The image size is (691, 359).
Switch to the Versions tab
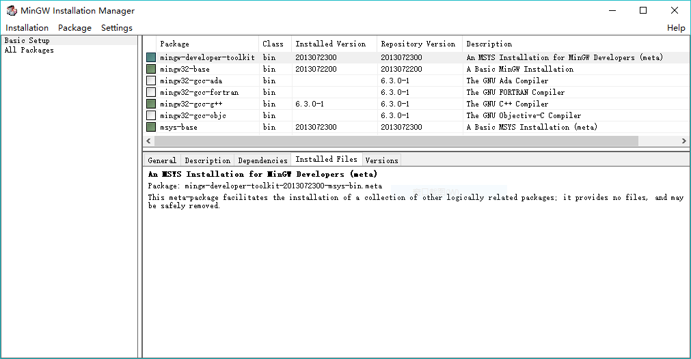click(381, 160)
